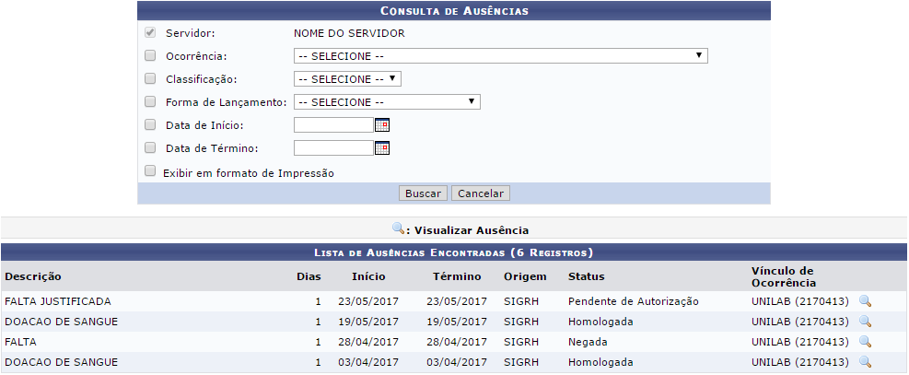
Task: Open calendar picker for Data de Término
Action: (x=382, y=148)
